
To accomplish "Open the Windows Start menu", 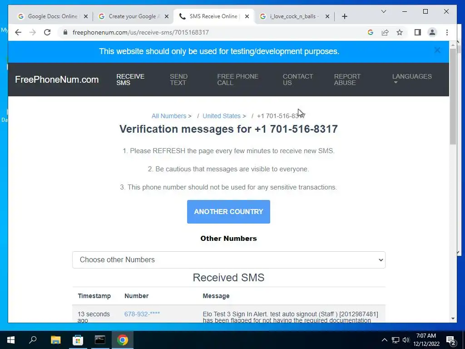I will 11,340.
